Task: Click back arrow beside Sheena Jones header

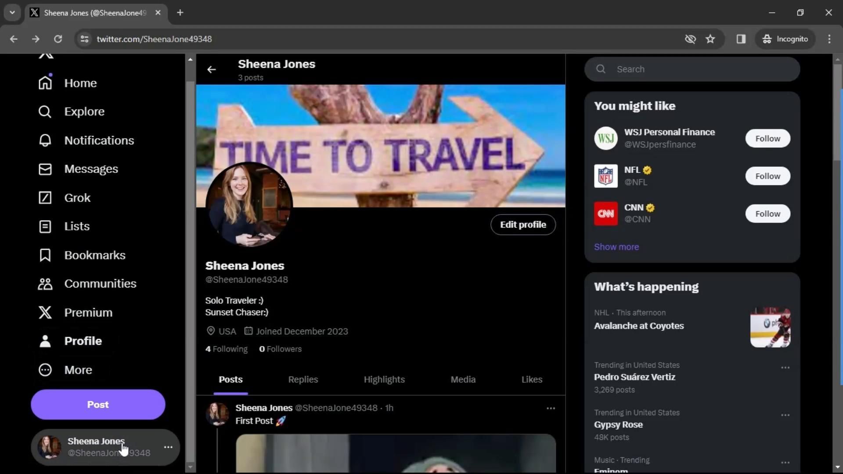Action: click(212, 70)
